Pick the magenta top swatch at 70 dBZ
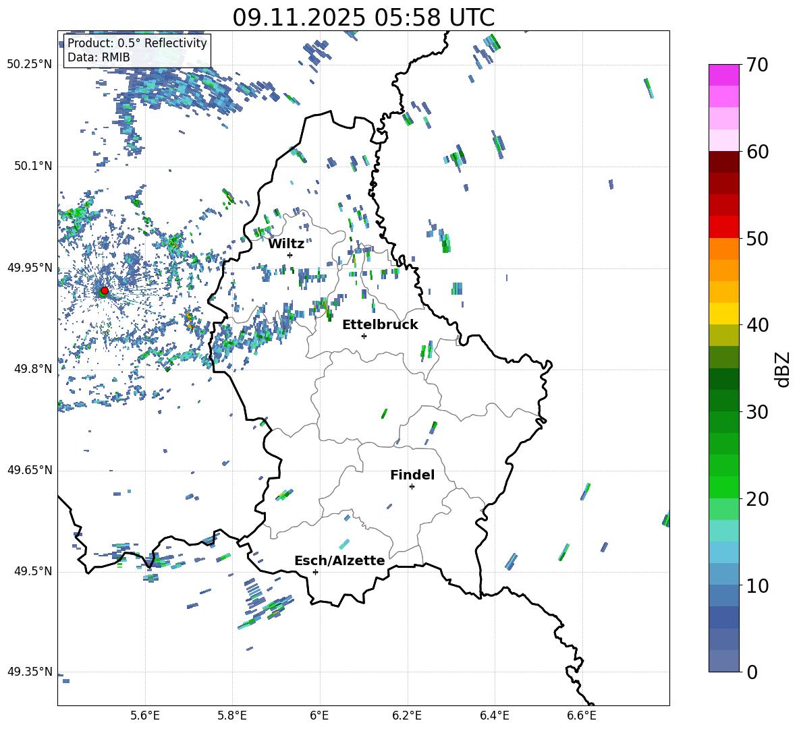 (x=724, y=75)
